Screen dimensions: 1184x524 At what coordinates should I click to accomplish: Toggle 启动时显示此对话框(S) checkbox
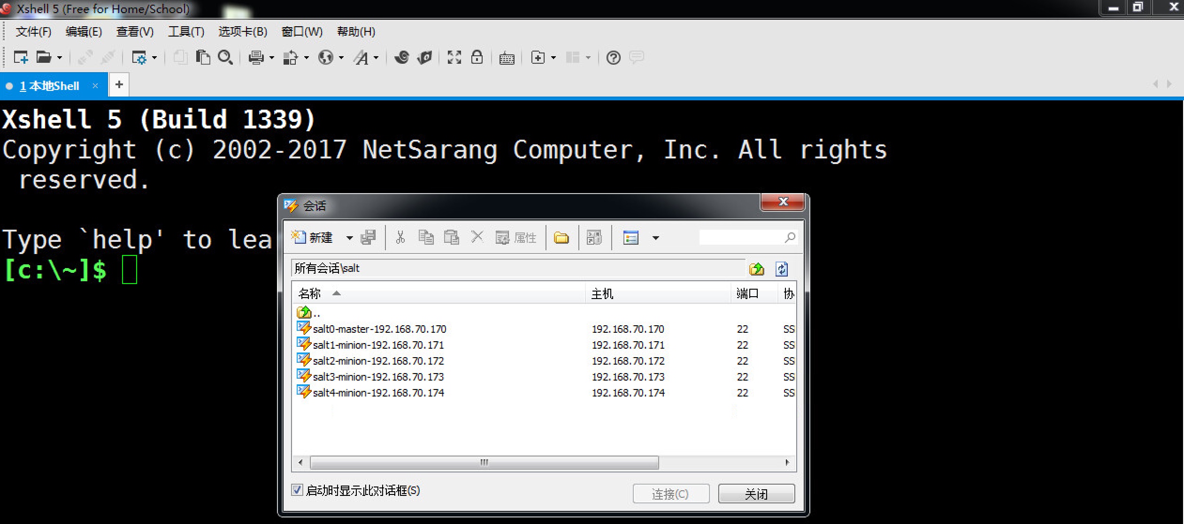[297, 490]
